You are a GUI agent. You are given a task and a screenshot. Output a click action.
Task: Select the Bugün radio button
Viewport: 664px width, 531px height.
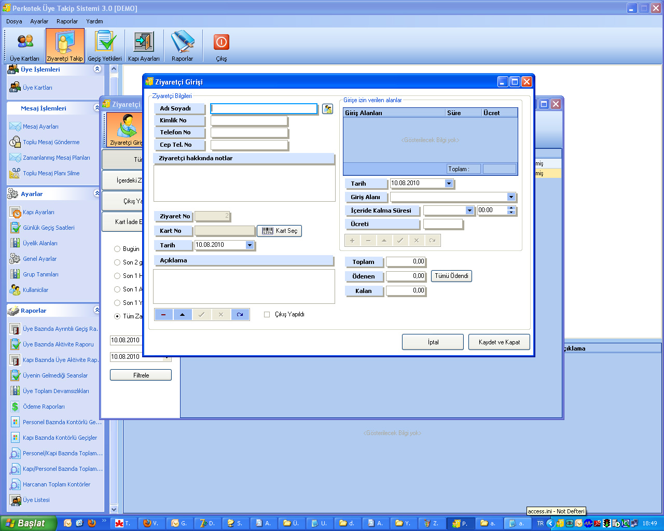point(117,249)
